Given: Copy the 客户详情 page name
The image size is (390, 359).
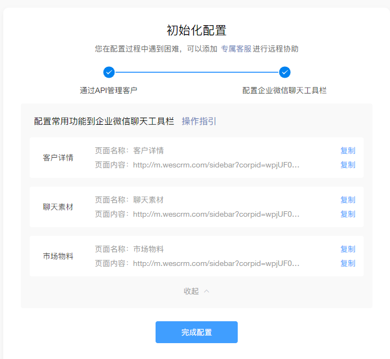Looking at the screenshot, I should click(x=348, y=150).
